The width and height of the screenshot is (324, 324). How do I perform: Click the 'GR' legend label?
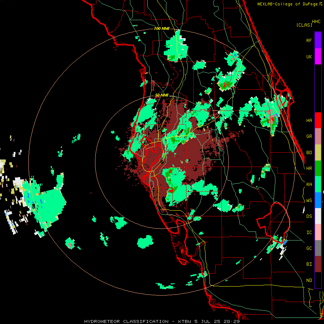(x=309, y=136)
